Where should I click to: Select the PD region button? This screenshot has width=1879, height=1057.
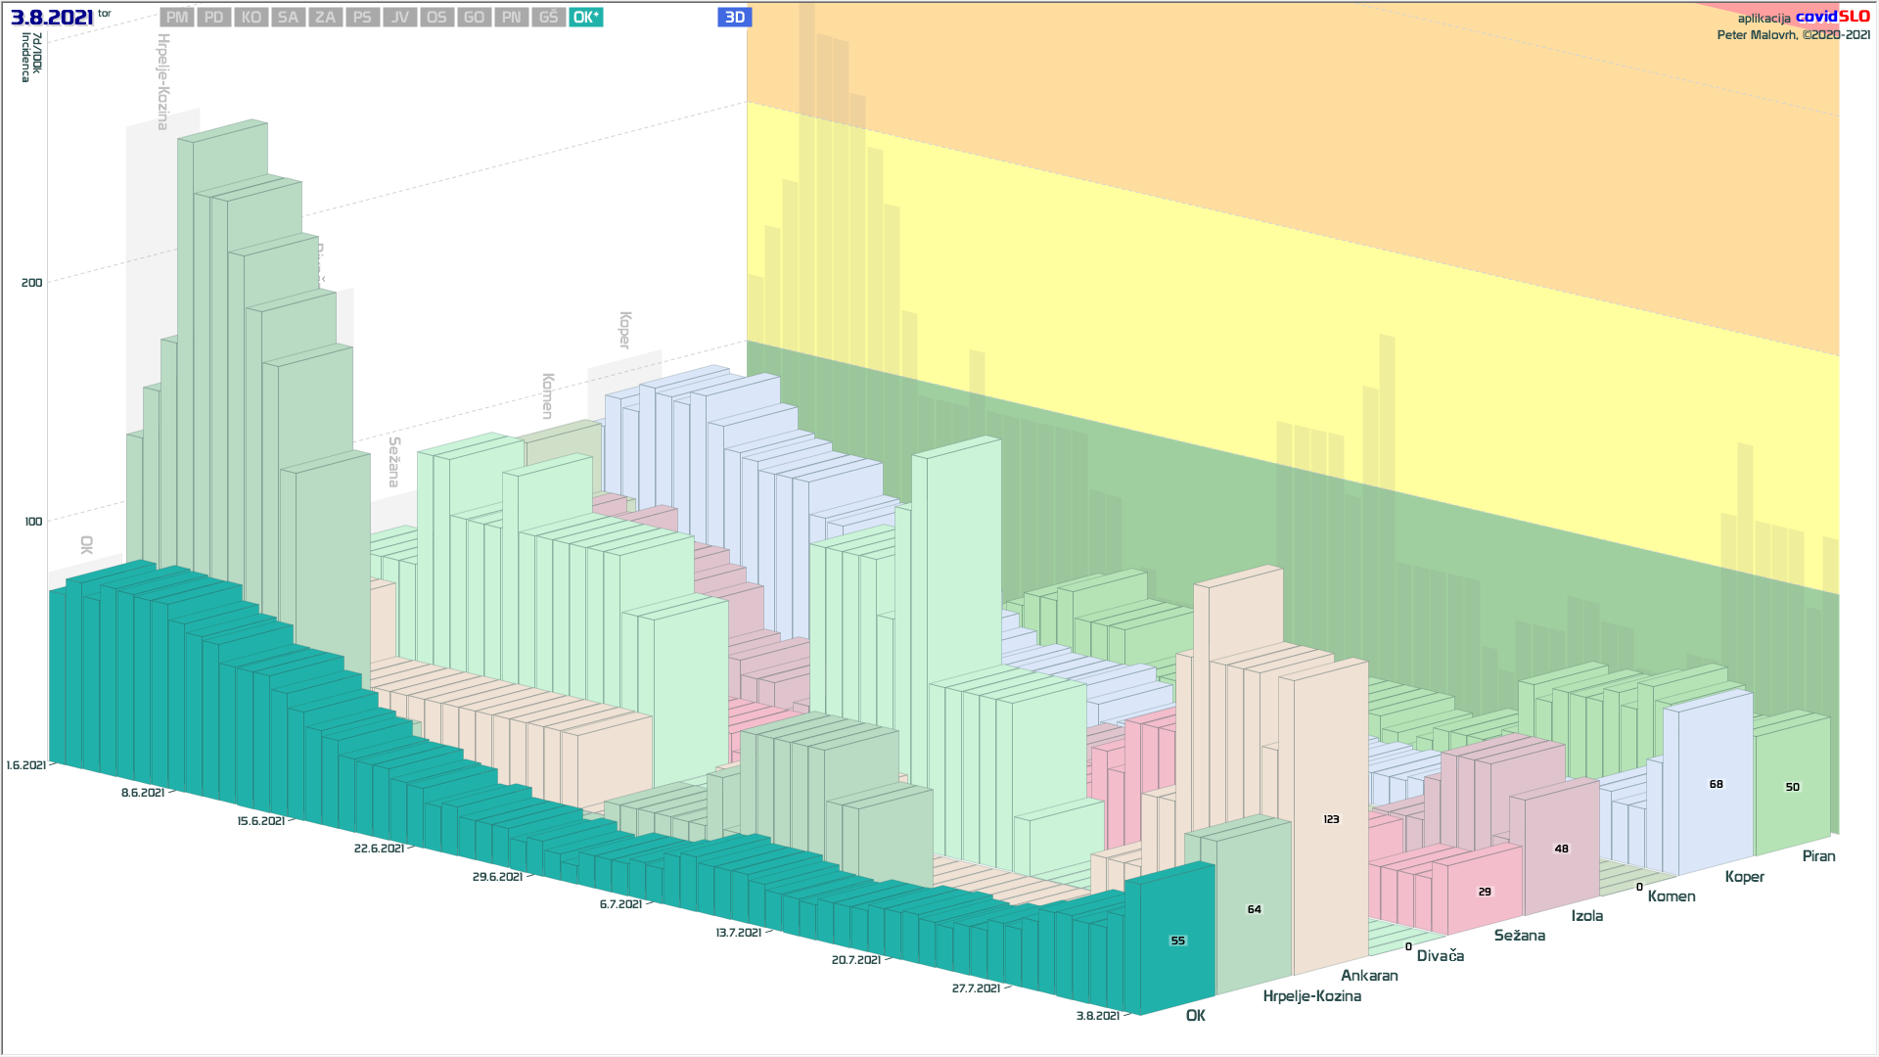pos(214,18)
